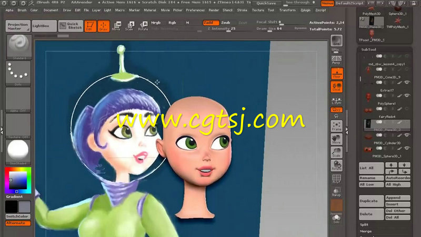Toggle Solo mode icon

336,219
